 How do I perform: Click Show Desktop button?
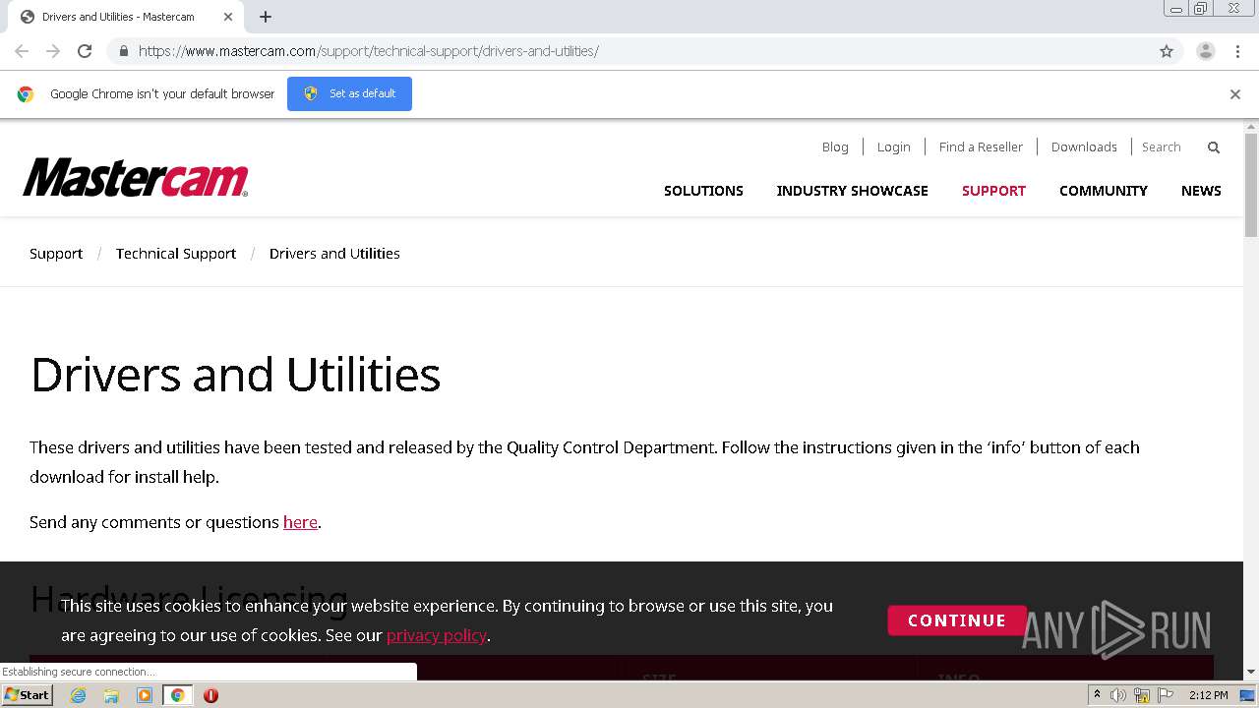[1248, 695]
